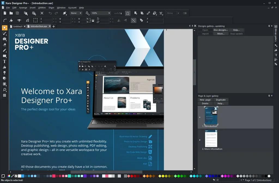Add a new document tab with plus
279x183 pixels.
pos(54,26)
